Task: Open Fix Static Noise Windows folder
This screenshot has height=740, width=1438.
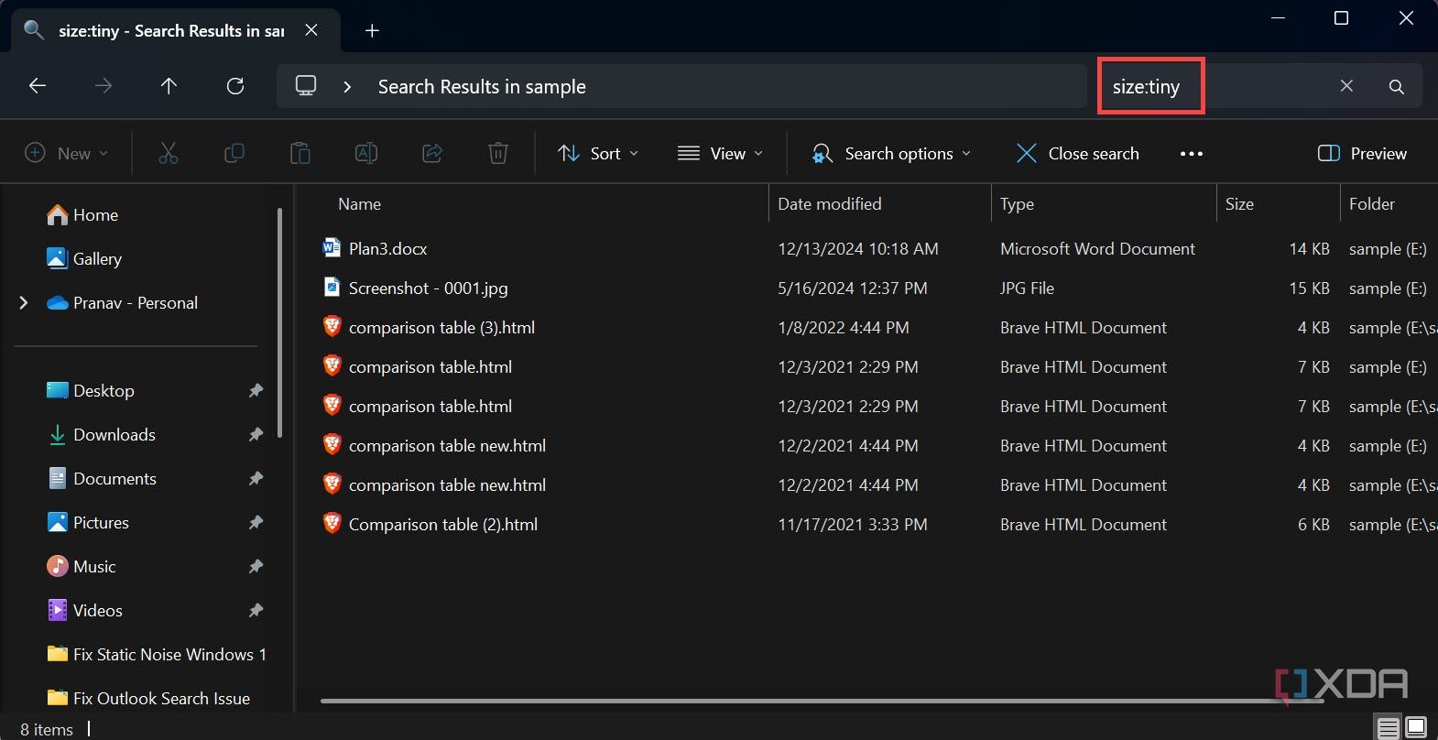Action: (x=157, y=655)
